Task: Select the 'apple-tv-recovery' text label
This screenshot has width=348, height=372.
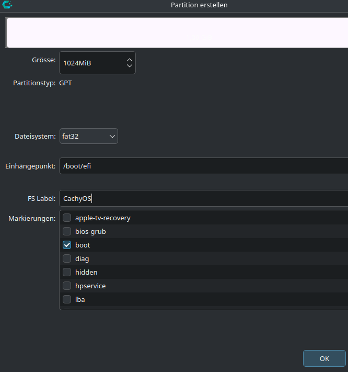Action: [x=103, y=218]
